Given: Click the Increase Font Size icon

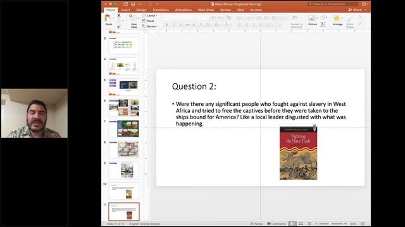Looking at the screenshot, I should pos(214,18).
